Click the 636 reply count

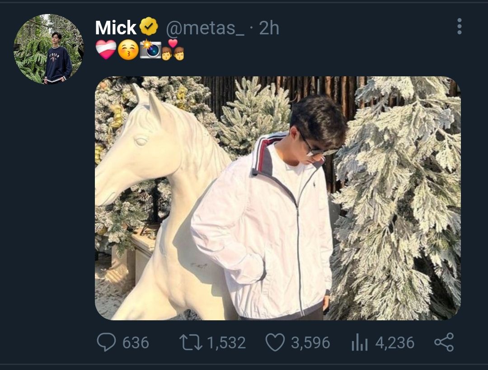136,342
